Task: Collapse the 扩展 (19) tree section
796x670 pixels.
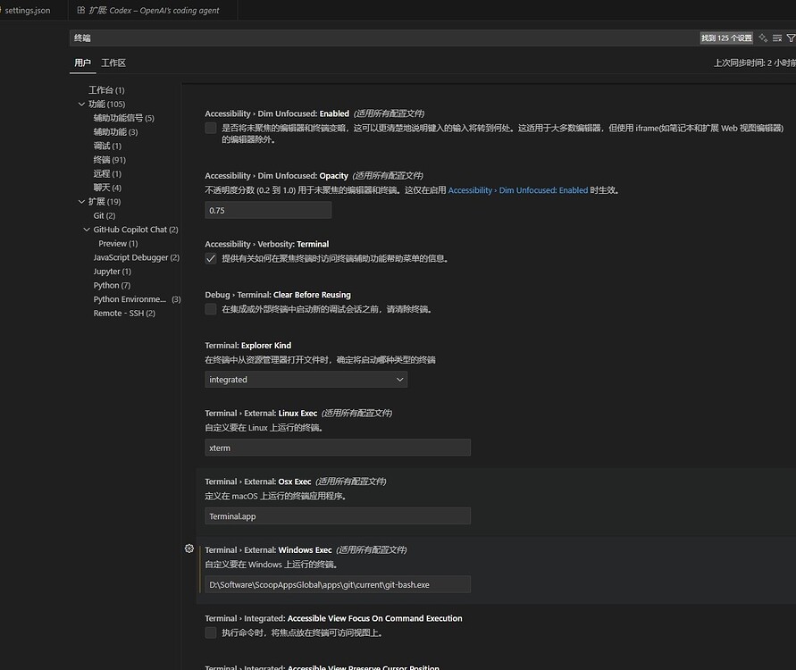Action: [x=81, y=202]
